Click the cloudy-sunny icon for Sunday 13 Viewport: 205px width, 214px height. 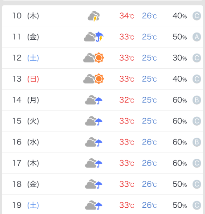[x=94, y=79]
